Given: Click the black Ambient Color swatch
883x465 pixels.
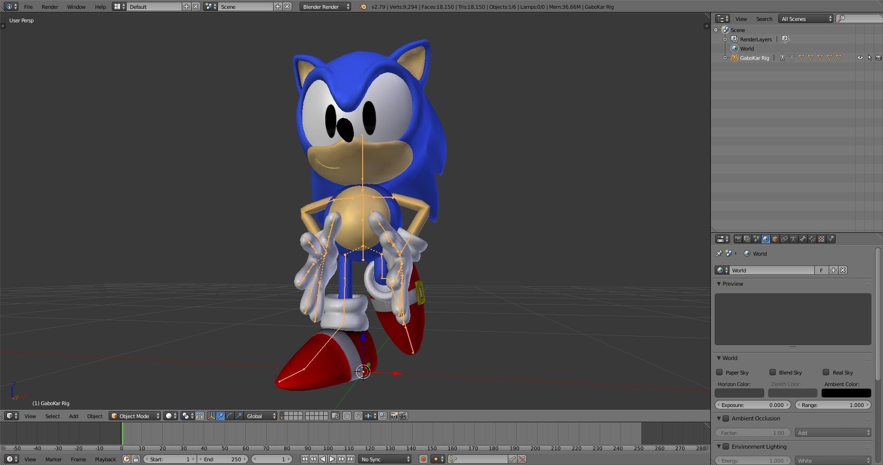Looking at the screenshot, I should point(846,393).
